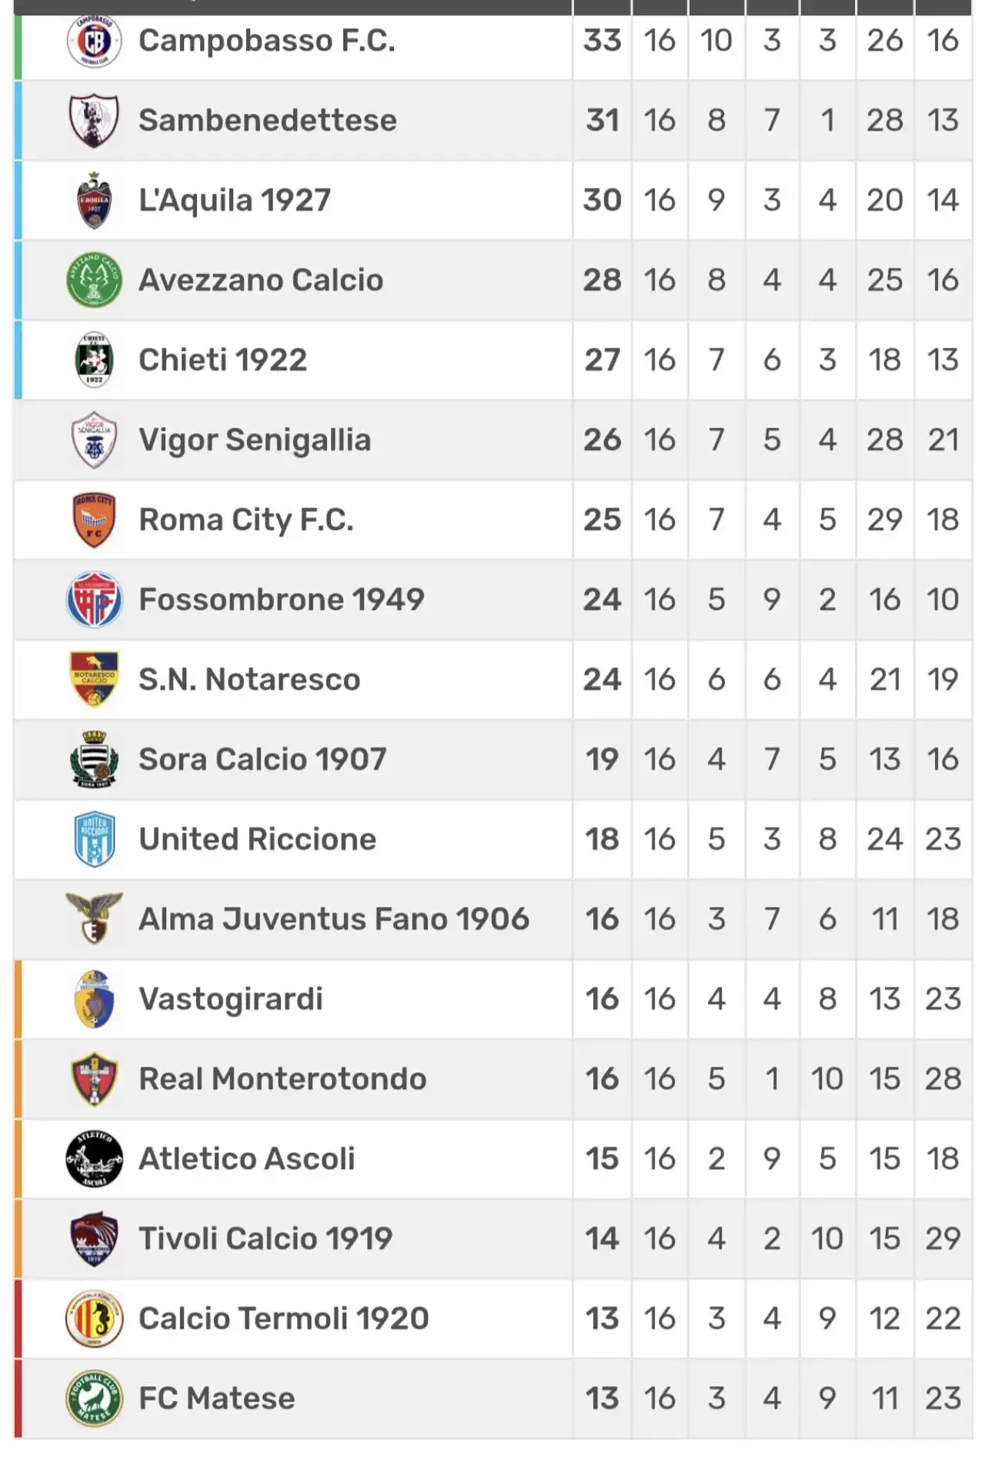The width and height of the screenshot is (985, 1467).
Task: Click the Real Monterotondo team name
Action: coord(282,1079)
